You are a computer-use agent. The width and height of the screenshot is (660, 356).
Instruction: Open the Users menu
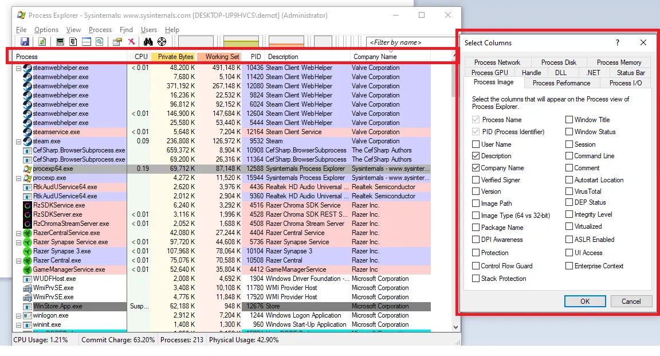pos(148,29)
